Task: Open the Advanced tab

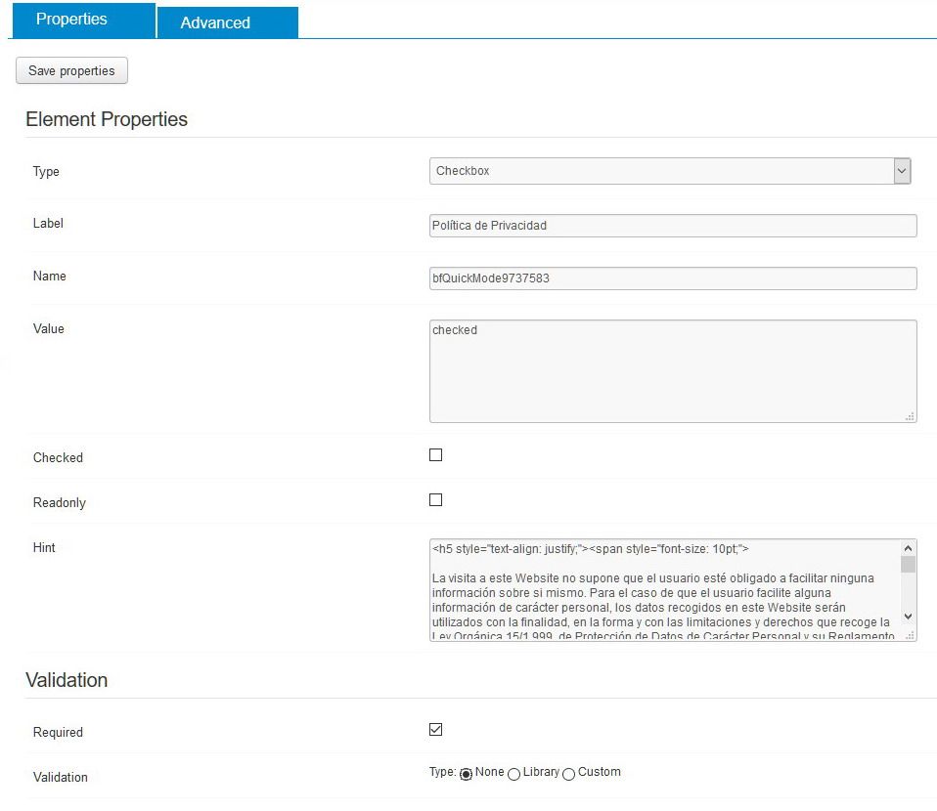Action: pos(228,22)
